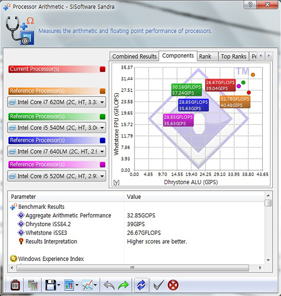Open the Intel Core i5 540M dropdown

pos(57,127)
